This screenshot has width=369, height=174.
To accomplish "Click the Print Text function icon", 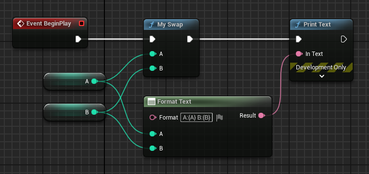I will [298, 25].
